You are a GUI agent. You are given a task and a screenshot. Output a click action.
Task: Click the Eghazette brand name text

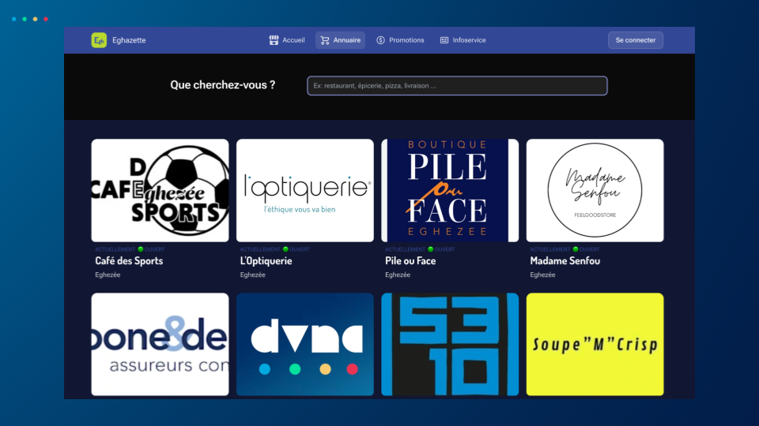click(128, 40)
